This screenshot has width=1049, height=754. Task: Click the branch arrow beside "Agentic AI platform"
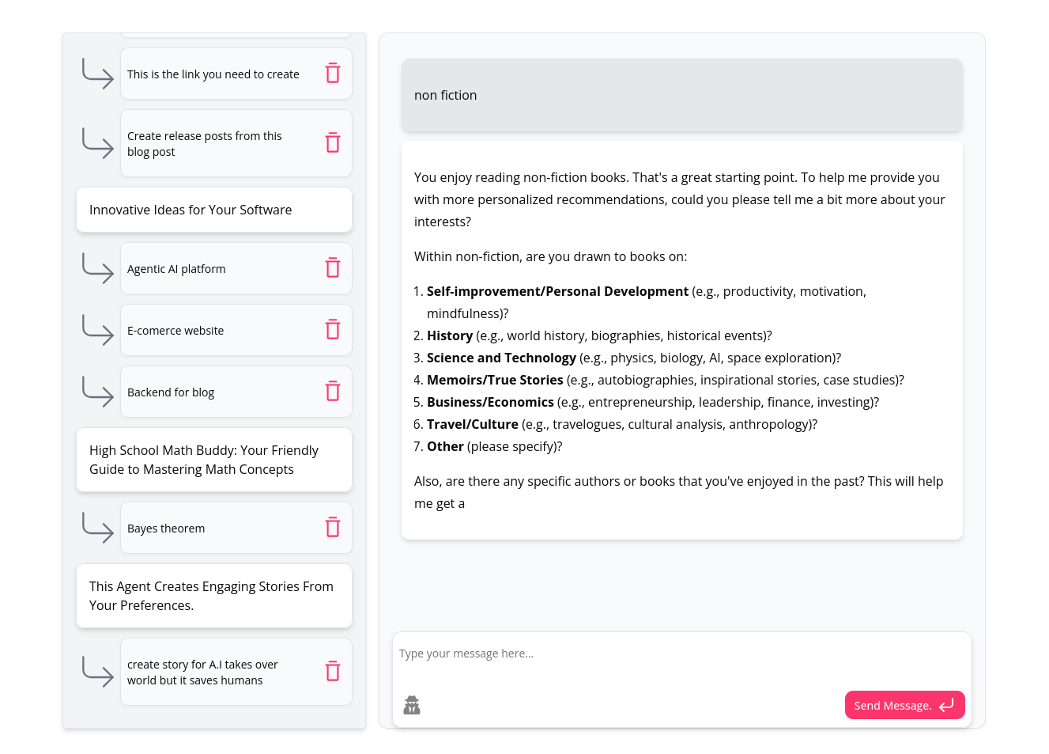pos(97,267)
